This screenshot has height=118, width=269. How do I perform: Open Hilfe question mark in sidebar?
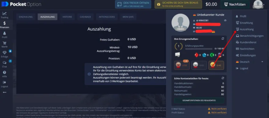[5, 74]
